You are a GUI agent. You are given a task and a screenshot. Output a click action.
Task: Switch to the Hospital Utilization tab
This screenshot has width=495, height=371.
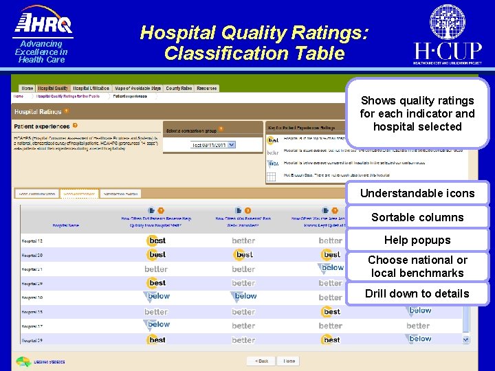click(x=91, y=89)
